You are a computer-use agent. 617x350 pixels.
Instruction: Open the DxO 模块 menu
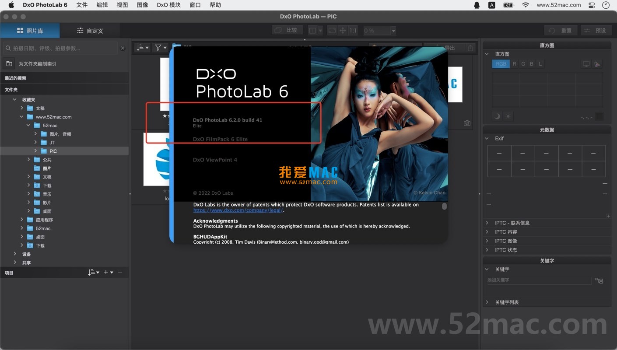[169, 5]
